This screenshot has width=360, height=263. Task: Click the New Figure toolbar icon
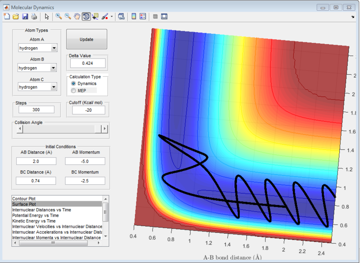(x=6, y=17)
